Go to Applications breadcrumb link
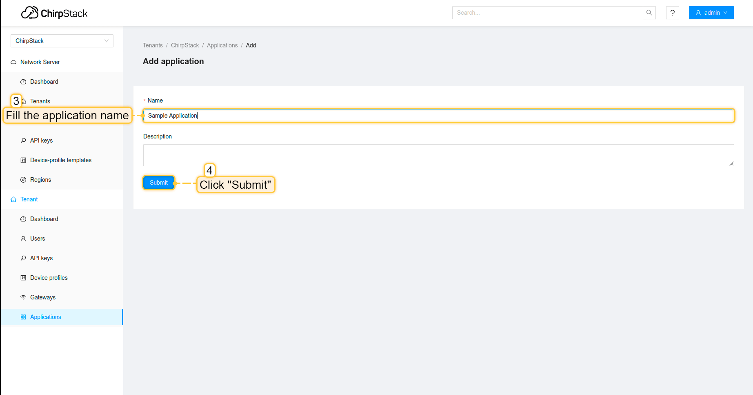The width and height of the screenshot is (753, 395). point(222,45)
